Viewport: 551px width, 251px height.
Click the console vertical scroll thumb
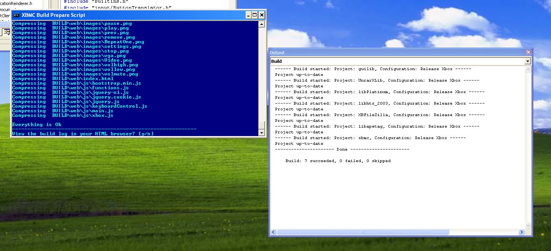coord(262,125)
